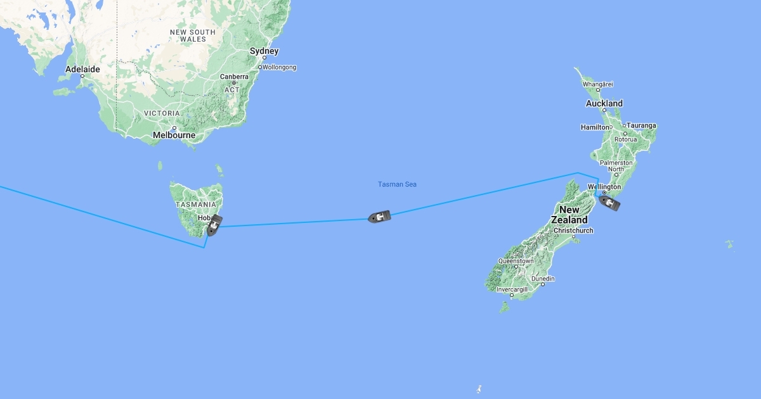
Task: Click the Melbourne city marker dot
Action: (174, 128)
